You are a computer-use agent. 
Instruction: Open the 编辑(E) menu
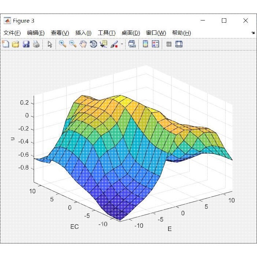click(36, 33)
